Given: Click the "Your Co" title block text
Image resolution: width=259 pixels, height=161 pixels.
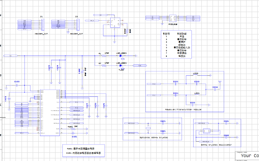Looking at the screenshot, I should point(250,156).
